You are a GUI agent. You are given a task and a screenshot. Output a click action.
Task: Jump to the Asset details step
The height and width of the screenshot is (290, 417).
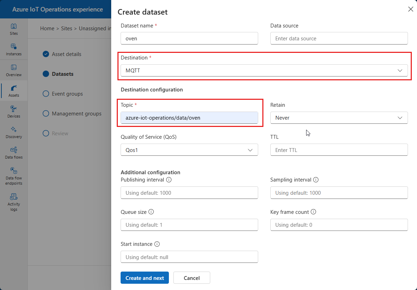66,54
